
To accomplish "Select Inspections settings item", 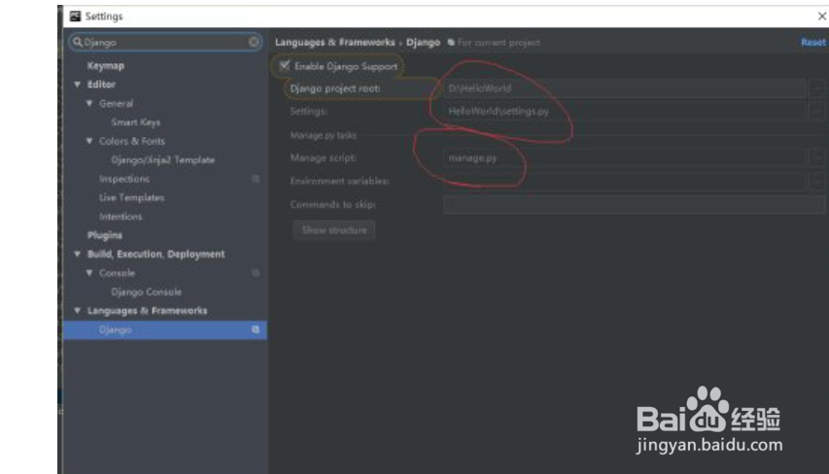I will click(124, 179).
